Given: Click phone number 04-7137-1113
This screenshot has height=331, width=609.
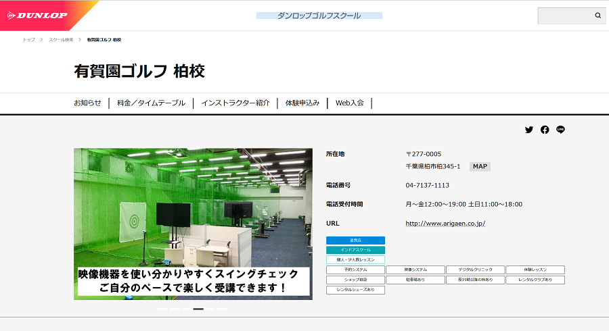Looking at the screenshot, I should click(x=427, y=185).
